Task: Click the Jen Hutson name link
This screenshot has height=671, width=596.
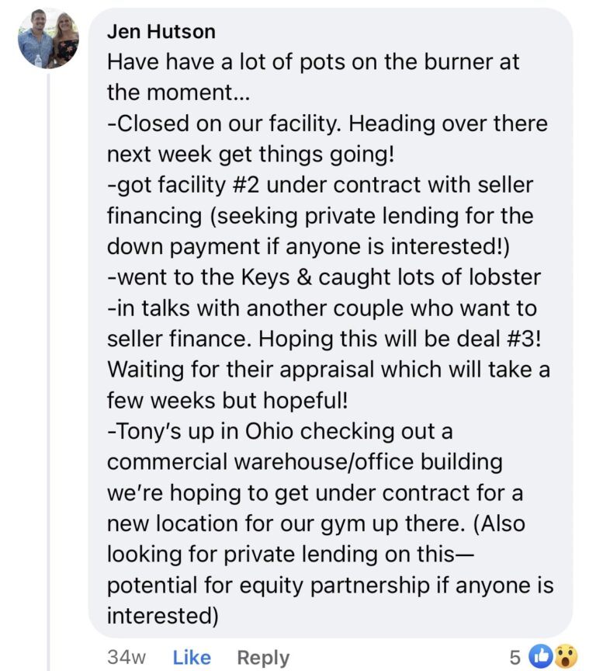Action: point(161,32)
